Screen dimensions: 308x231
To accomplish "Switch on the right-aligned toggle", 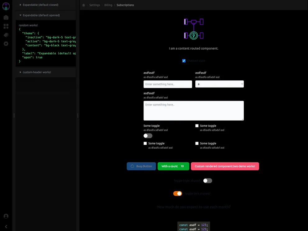I will (207, 181).
